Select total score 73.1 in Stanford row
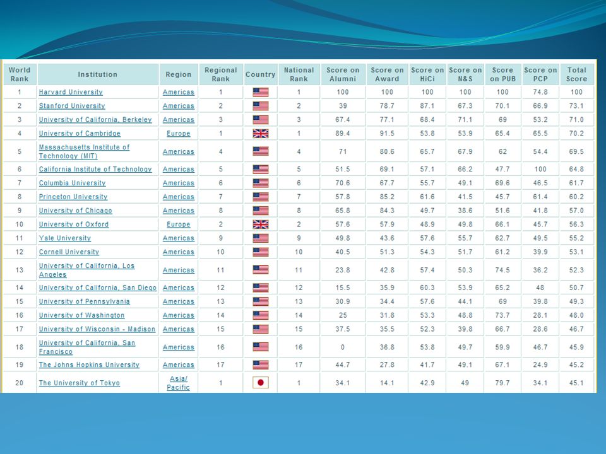This screenshot has width=606, height=454. coord(576,106)
